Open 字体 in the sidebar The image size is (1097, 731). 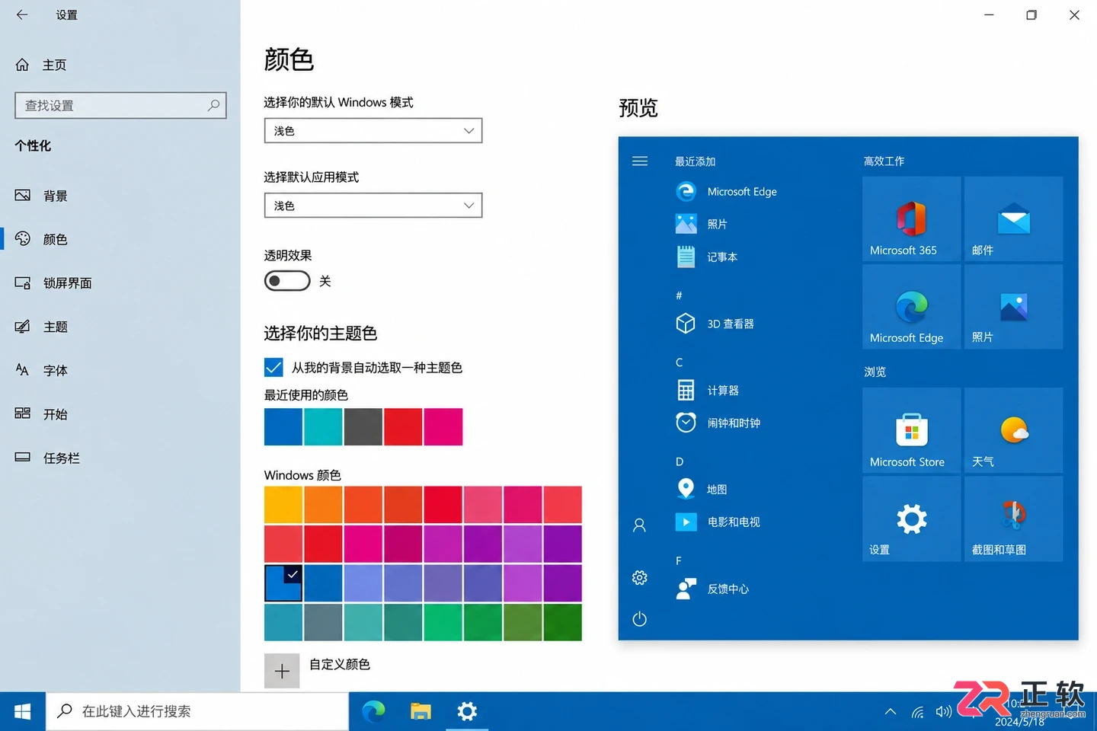(120, 370)
